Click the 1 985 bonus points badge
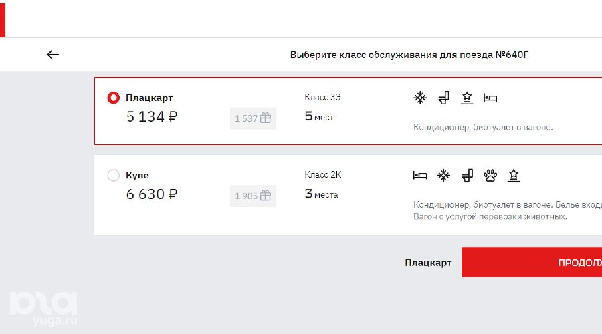This screenshot has width=602, height=334. pos(253,196)
